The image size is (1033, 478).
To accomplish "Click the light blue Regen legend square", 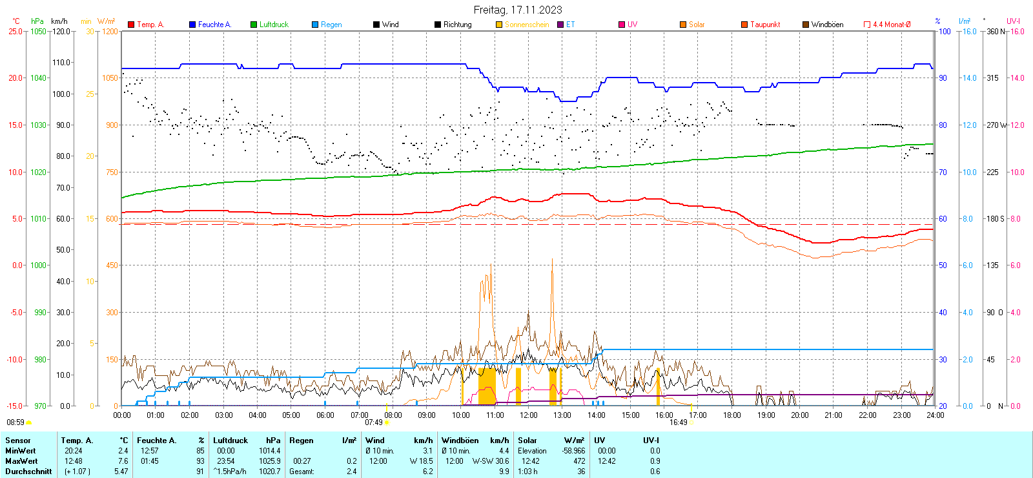I will tap(315, 25).
